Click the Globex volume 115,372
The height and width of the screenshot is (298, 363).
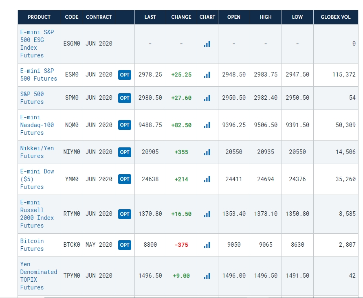click(x=344, y=74)
